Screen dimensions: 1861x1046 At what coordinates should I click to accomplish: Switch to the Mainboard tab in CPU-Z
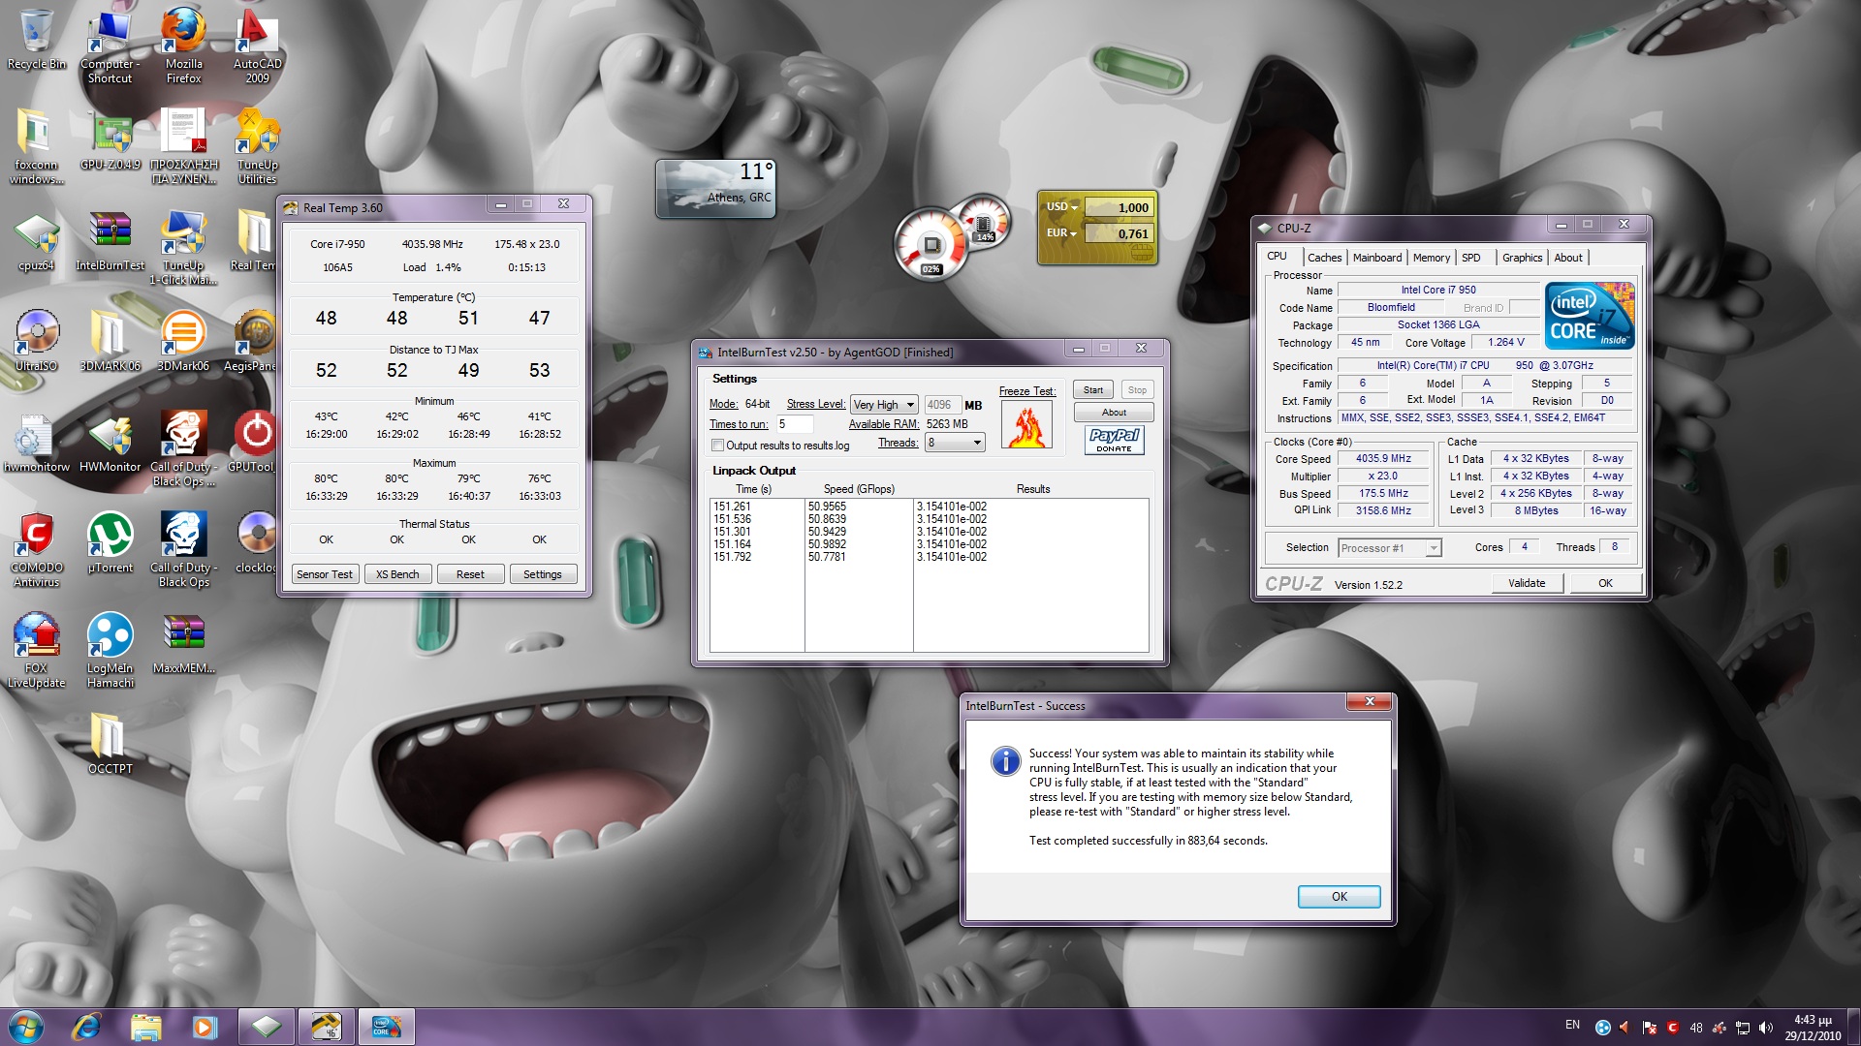click(1377, 258)
